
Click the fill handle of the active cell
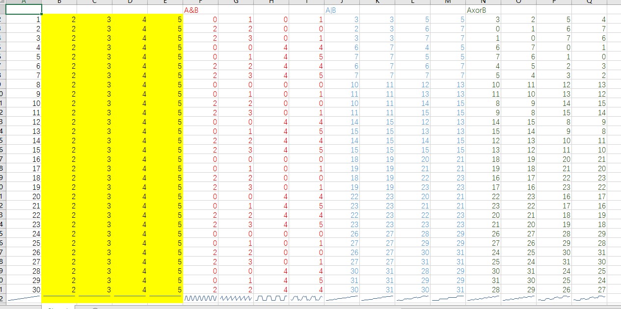coord(42,14)
